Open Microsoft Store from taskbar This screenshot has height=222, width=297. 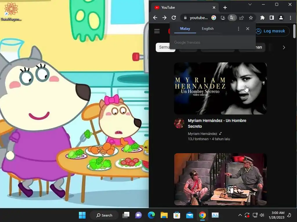[177, 215]
